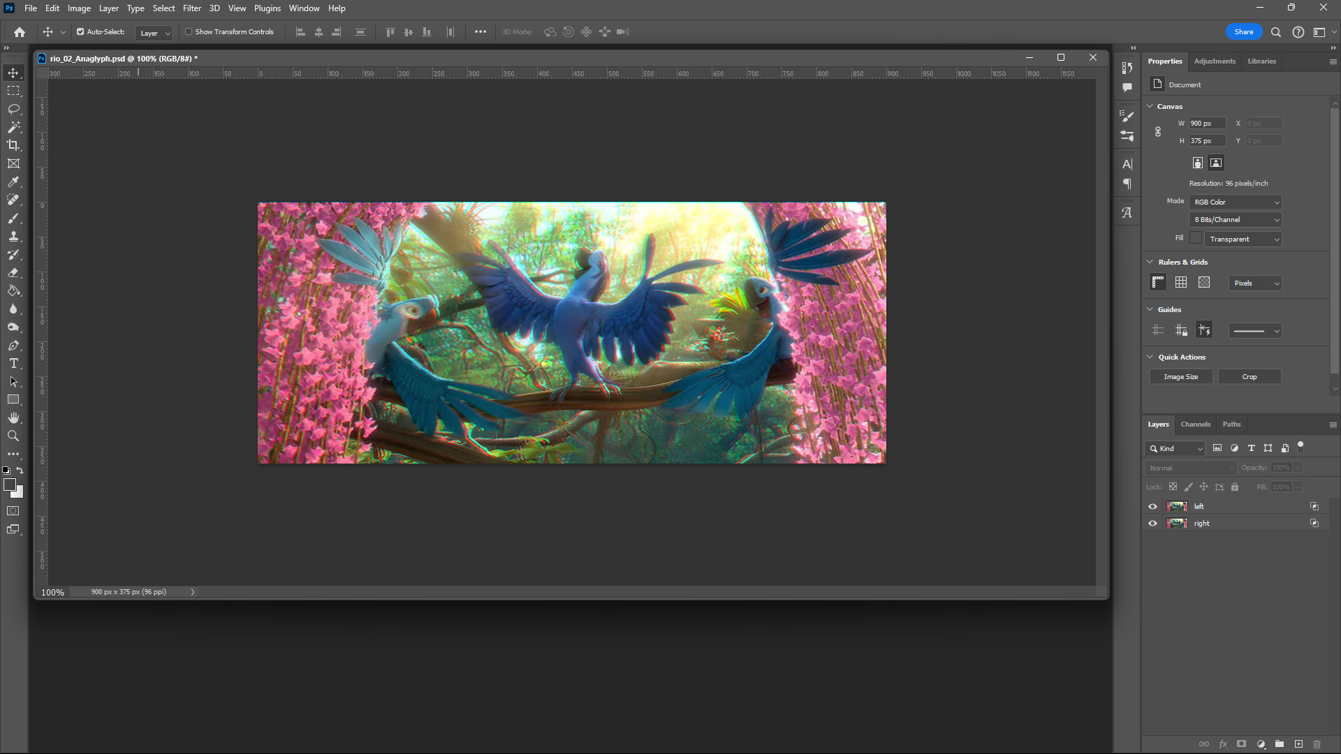Open the RGB Color mode dropdown
This screenshot has height=754, width=1341.
coord(1236,202)
